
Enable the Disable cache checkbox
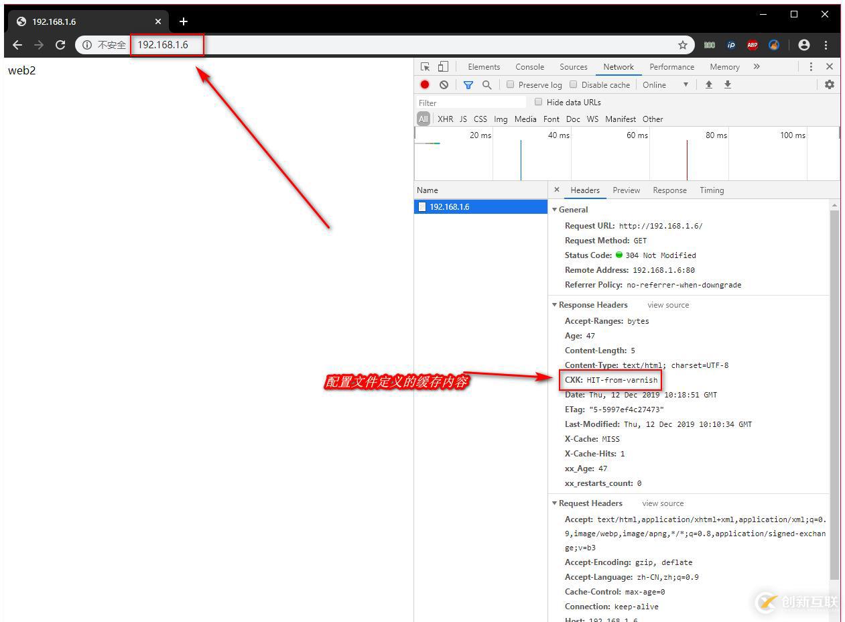pos(573,84)
